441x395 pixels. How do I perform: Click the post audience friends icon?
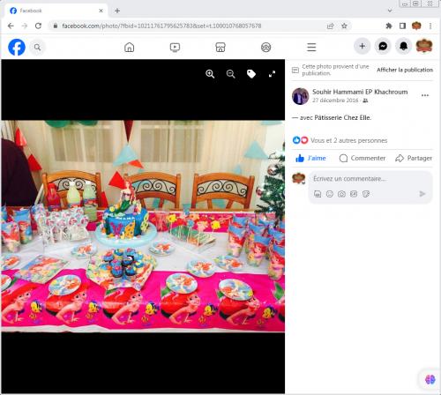tap(365, 101)
